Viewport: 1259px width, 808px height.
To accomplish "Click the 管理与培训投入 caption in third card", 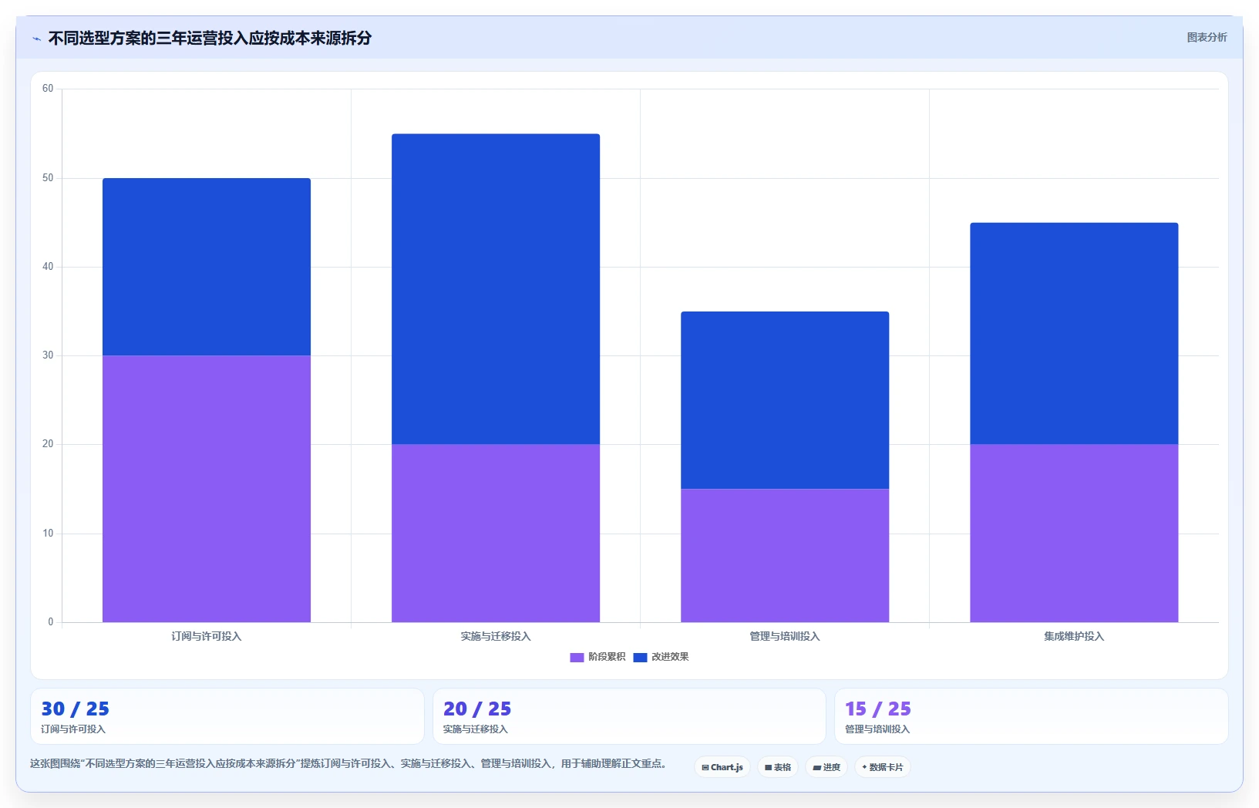I will (877, 729).
